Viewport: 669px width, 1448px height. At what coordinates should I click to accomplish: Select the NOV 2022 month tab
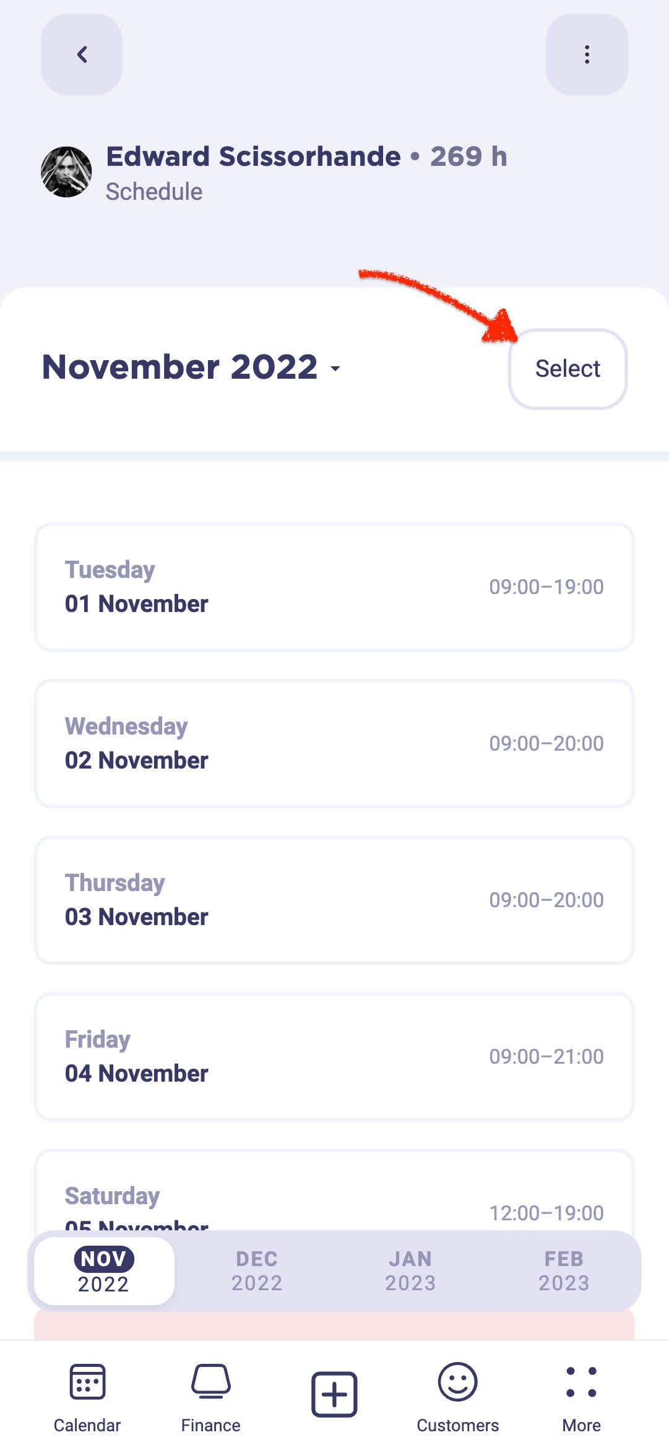[x=103, y=1270]
